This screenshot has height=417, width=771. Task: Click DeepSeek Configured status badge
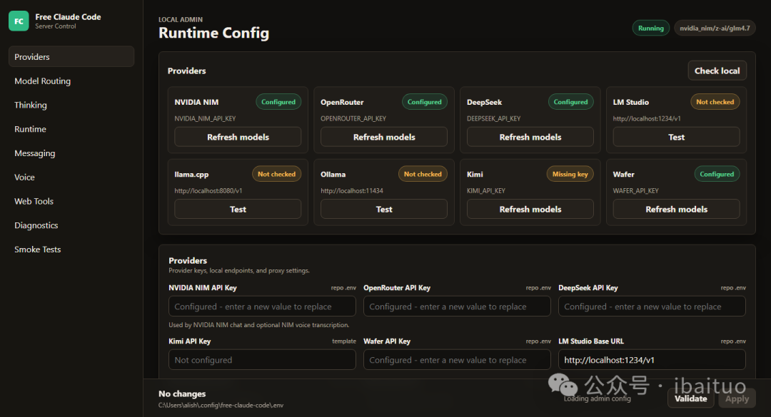click(570, 102)
